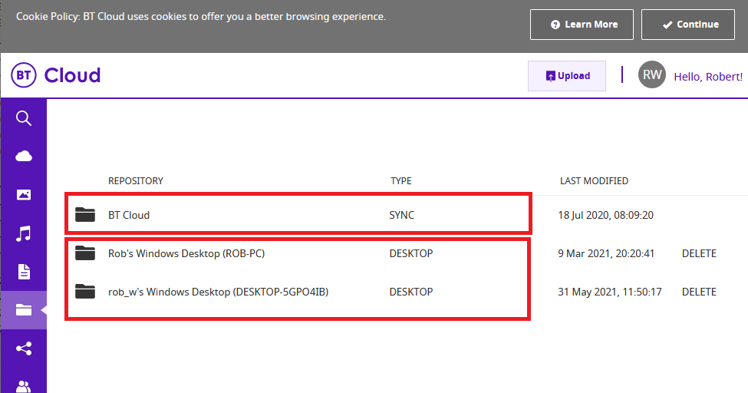Delete the DESKTOP-5GPO4IB repository

(x=699, y=292)
